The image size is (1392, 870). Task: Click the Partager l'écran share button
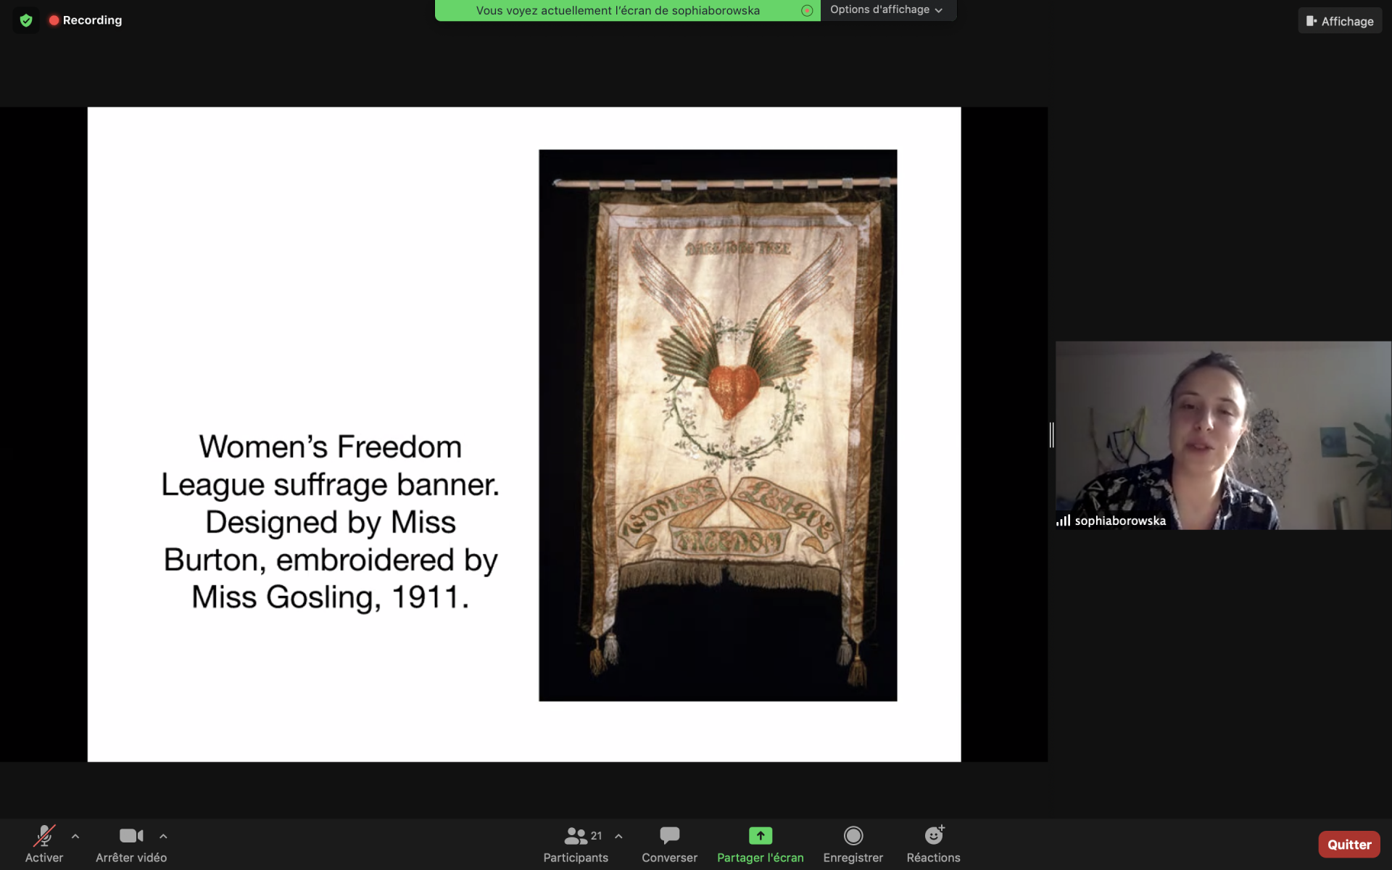coord(761,845)
